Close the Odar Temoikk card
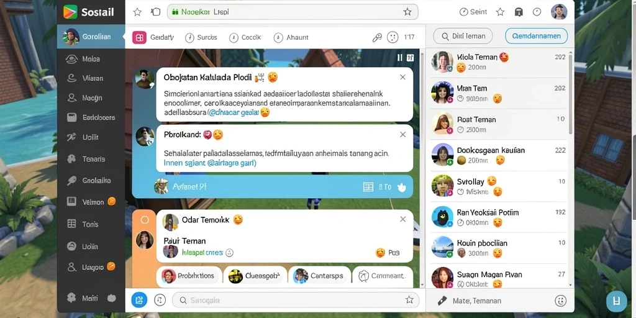 coord(402,219)
